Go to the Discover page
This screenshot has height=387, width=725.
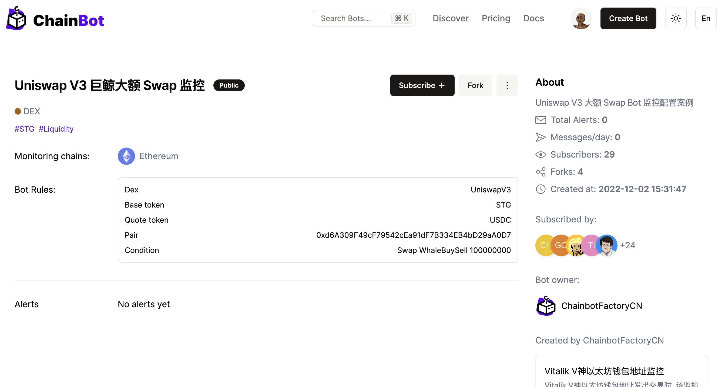click(450, 19)
